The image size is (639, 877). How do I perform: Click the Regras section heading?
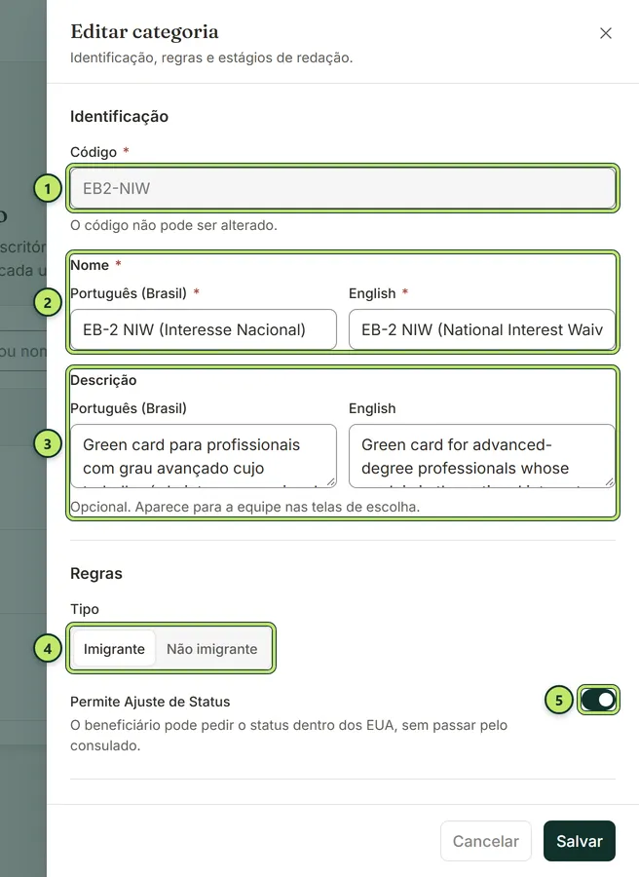click(96, 573)
